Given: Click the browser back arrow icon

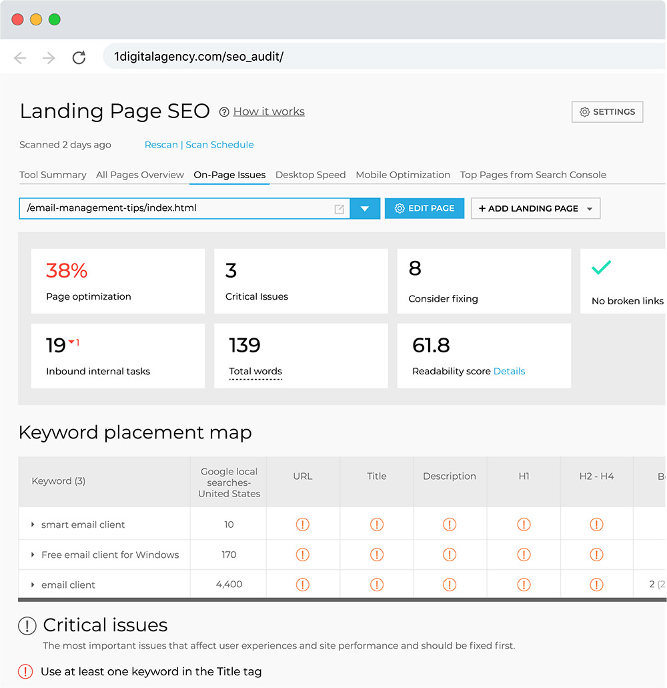Looking at the screenshot, I should (20, 57).
